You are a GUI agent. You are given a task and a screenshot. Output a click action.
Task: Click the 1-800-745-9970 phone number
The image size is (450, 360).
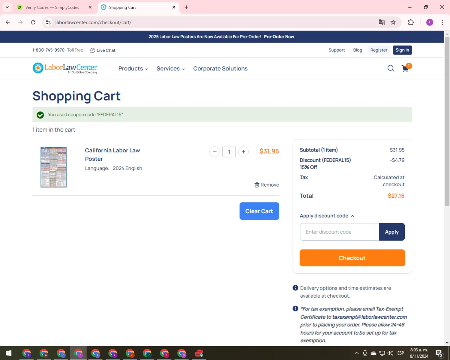click(x=48, y=50)
